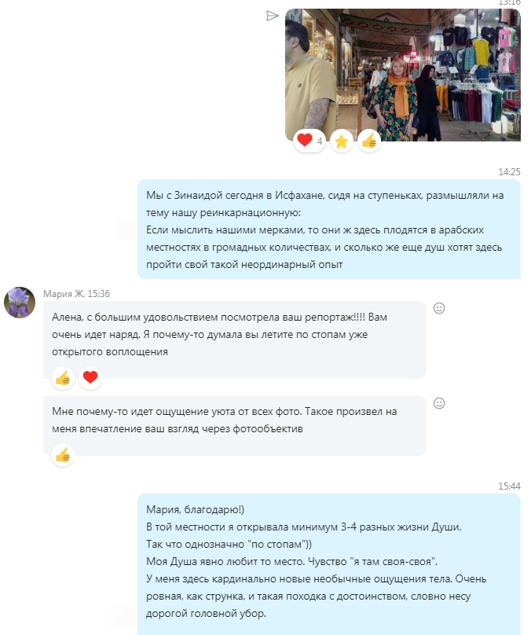Click the message about ощущение уюта
531x635 pixels.
pyautogui.click(x=235, y=425)
